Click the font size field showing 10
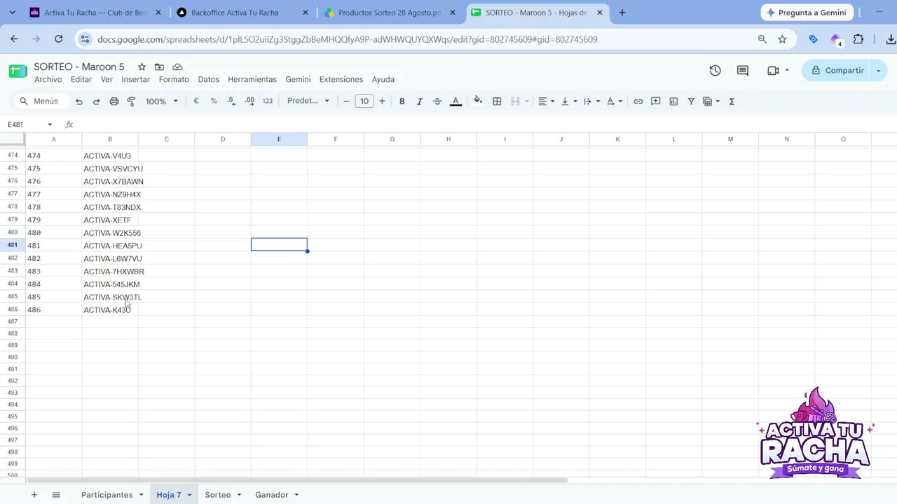The width and height of the screenshot is (897, 504). [364, 101]
